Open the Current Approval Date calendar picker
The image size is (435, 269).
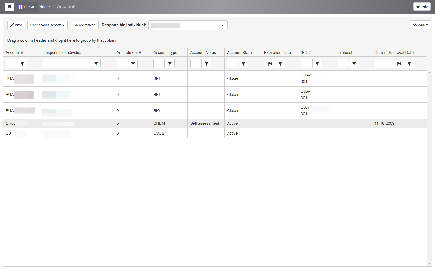[x=399, y=64]
